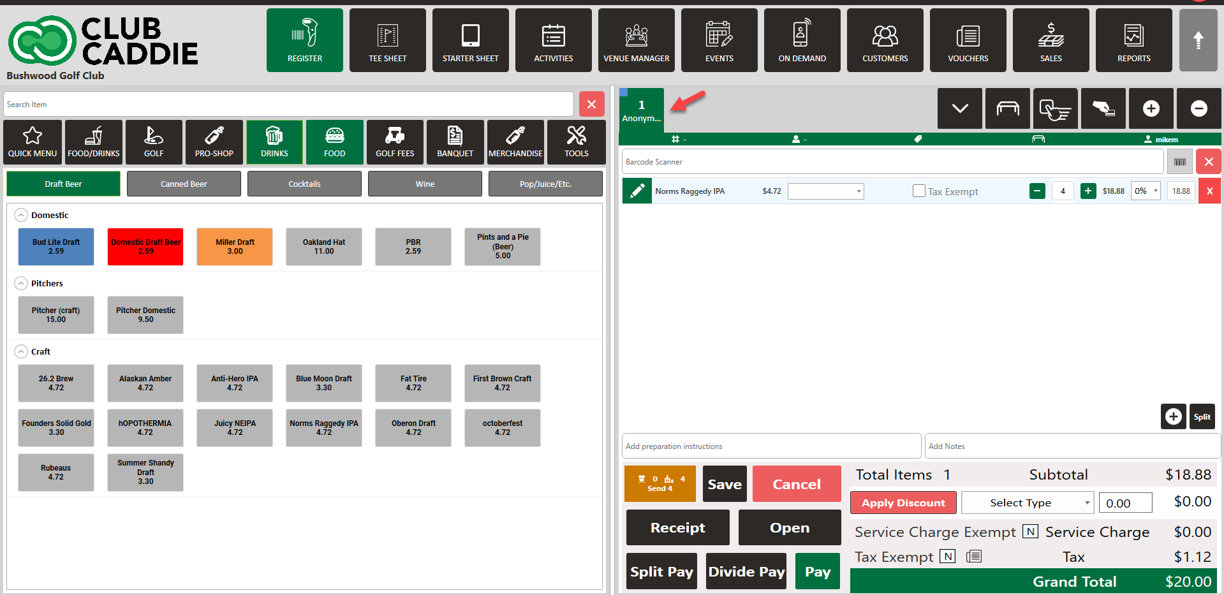Click the barcode scanner icon button
The height and width of the screenshot is (595, 1224).
point(1179,162)
